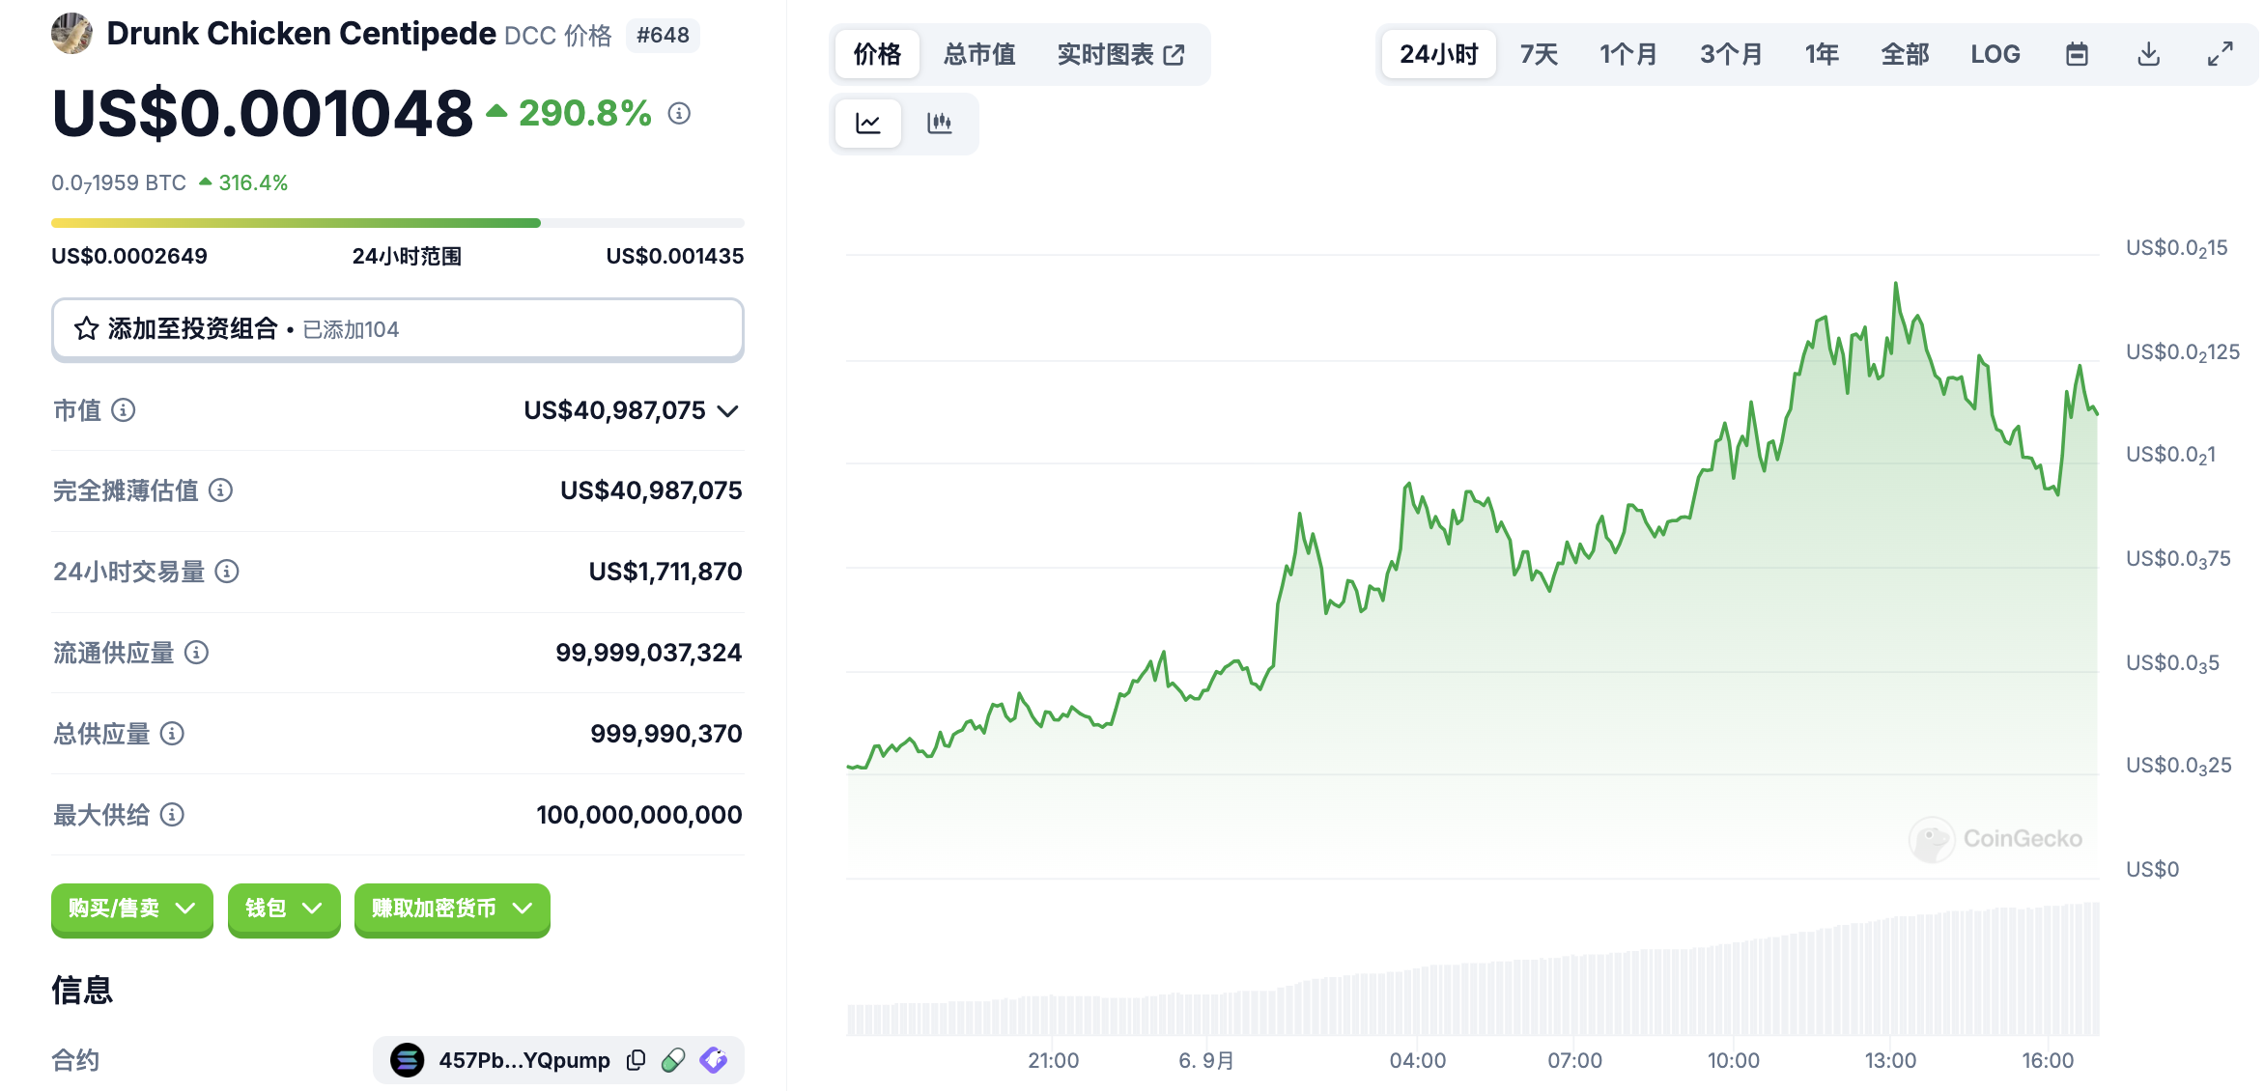Download the chart data

coord(2148,54)
